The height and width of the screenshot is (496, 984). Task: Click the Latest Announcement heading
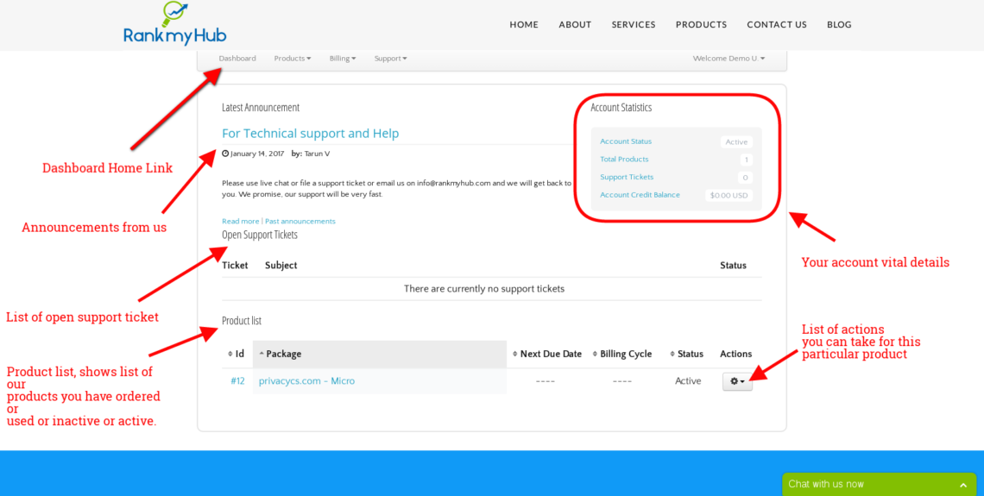[x=261, y=107]
